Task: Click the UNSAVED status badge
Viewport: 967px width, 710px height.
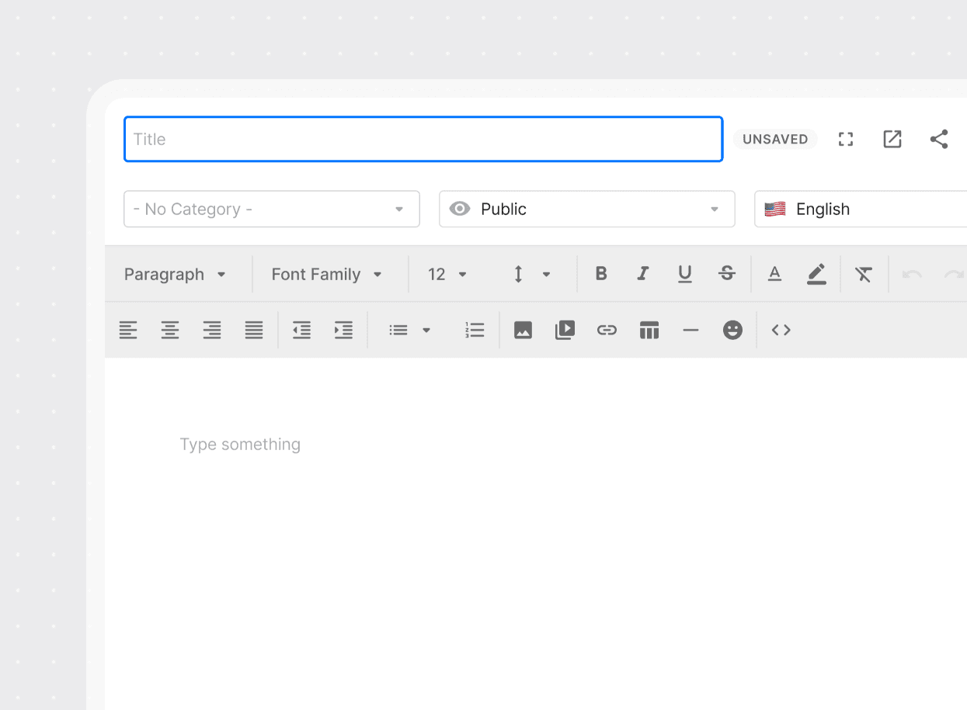Action: pyautogui.click(x=775, y=139)
